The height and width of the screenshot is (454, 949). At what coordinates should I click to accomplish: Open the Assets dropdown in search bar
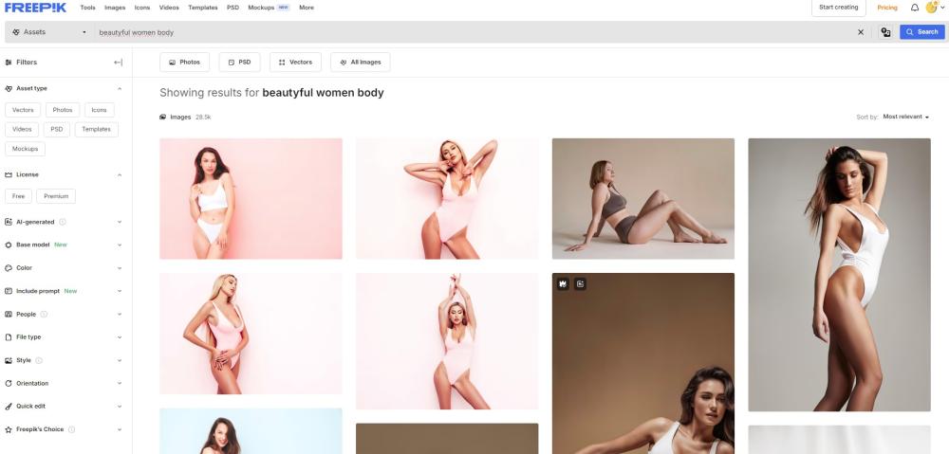coord(47,32)
